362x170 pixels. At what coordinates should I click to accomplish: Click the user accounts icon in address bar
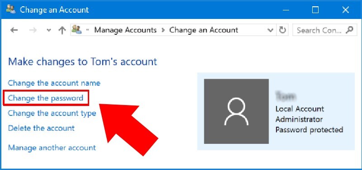click(x=76, y=30)
